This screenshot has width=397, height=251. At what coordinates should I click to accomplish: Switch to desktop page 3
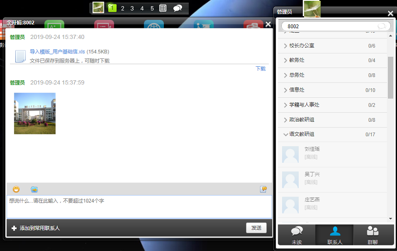(132, 8)
